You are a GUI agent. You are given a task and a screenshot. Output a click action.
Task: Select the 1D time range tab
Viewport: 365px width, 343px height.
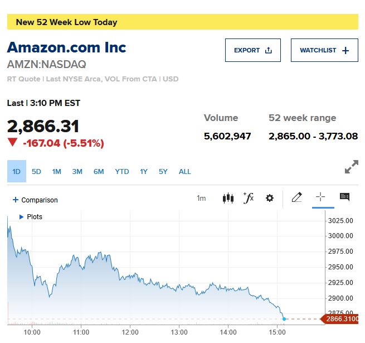(17, 172)
